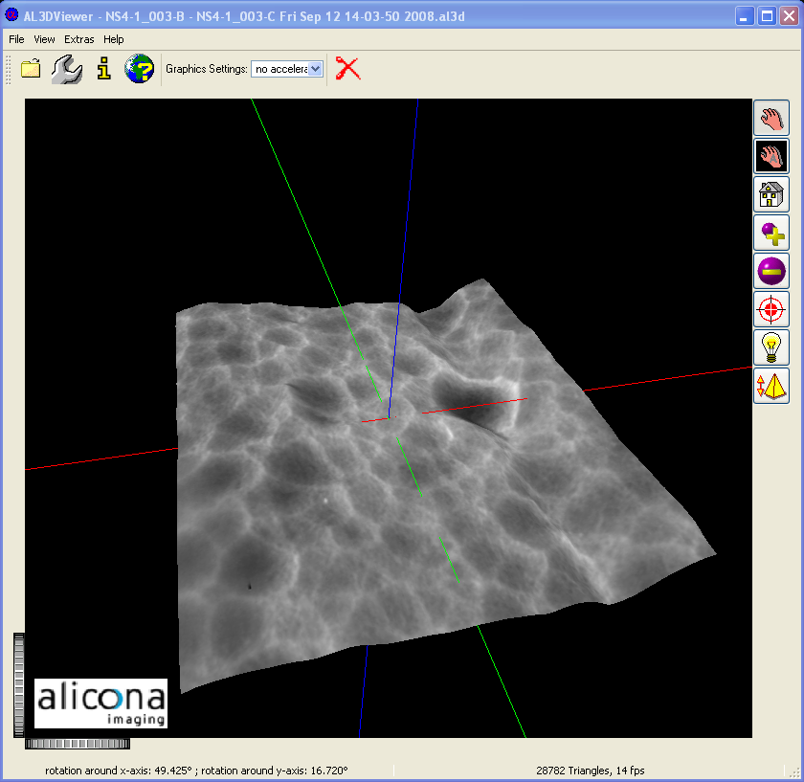The image size is (804, 782).
Task: Open the Help menu
Action: point(114,39)
